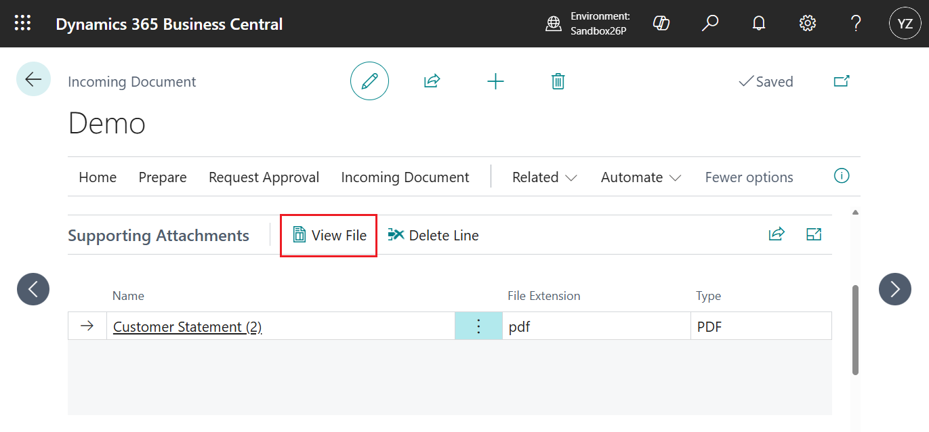This screenshot has height=432, width=929.
Task: Click the search magnifier icon
Action: (x=709, y=22)
